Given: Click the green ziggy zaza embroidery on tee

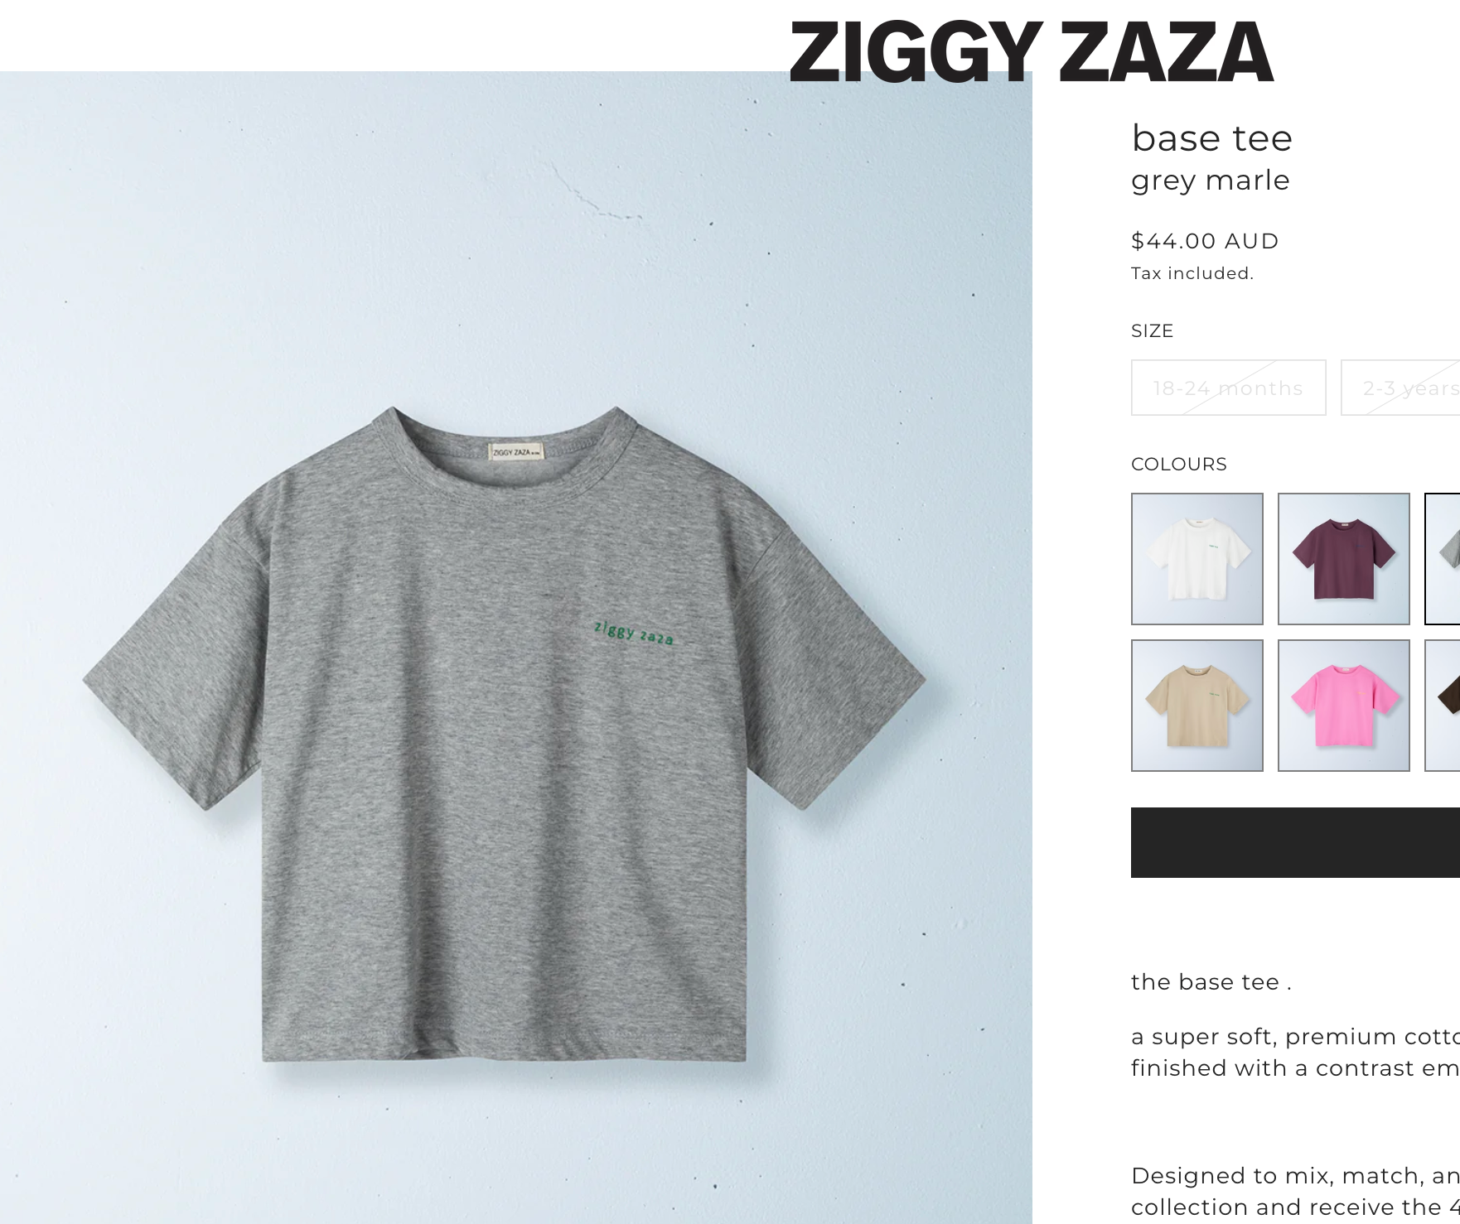Looking at the screenshot, I should pos(634,633).
